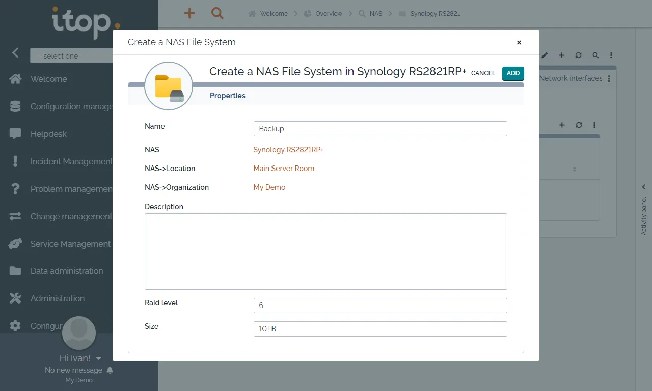The height and width of the screenshot is (391, 652).
Task: Click the list panel plus icon
Action: coord(562,125)
